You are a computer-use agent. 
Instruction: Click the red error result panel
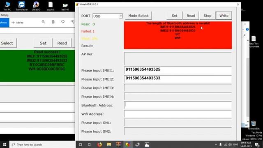coord(178,35)
